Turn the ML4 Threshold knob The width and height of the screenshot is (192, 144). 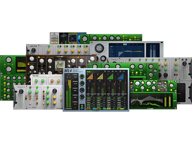click(82, 84)
